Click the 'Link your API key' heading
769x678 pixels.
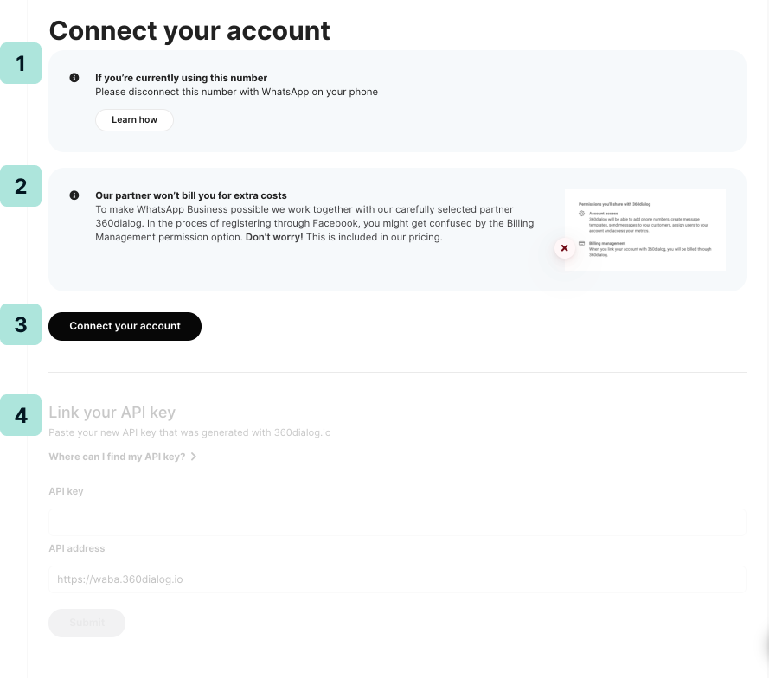pyautogui.click(x=112, y=413)
